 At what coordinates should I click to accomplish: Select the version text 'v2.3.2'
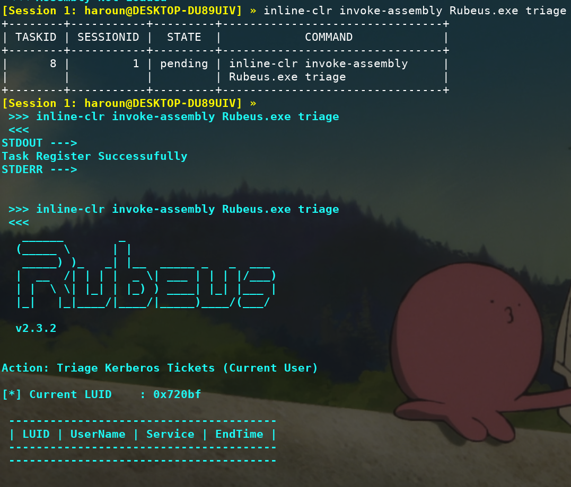click(x=36, y=328)
